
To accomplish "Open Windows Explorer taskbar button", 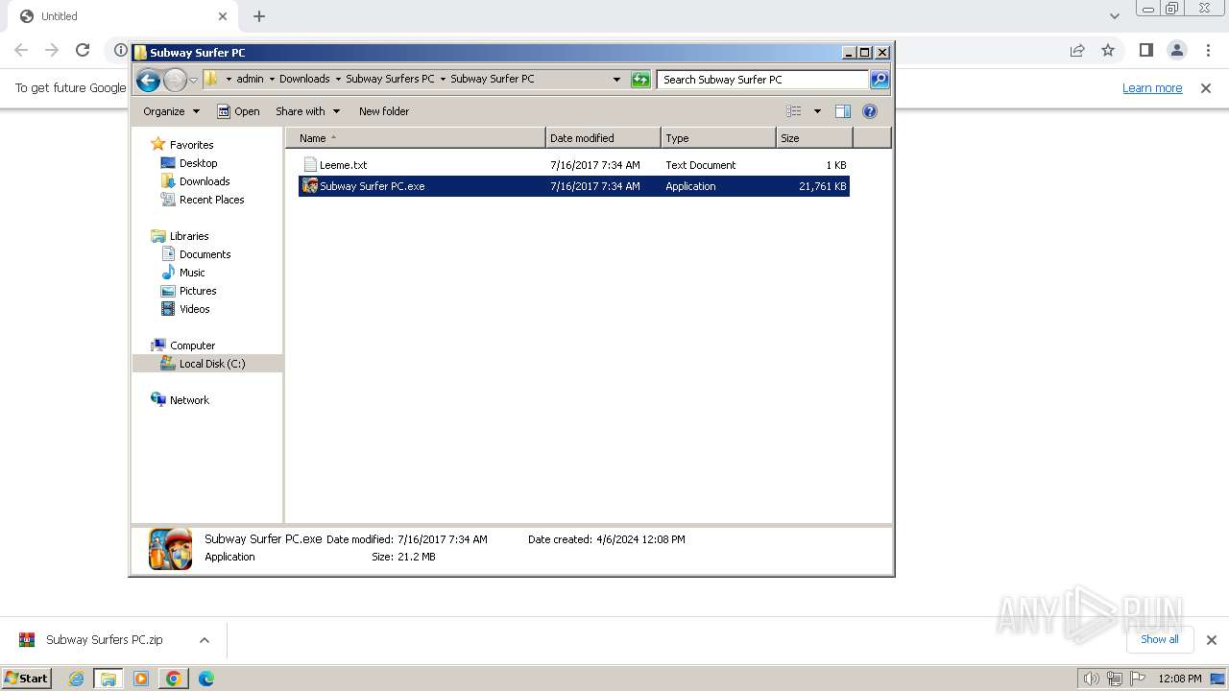I will 108,679.
